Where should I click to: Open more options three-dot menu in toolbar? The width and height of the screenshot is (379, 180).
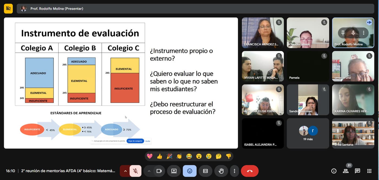234,171
